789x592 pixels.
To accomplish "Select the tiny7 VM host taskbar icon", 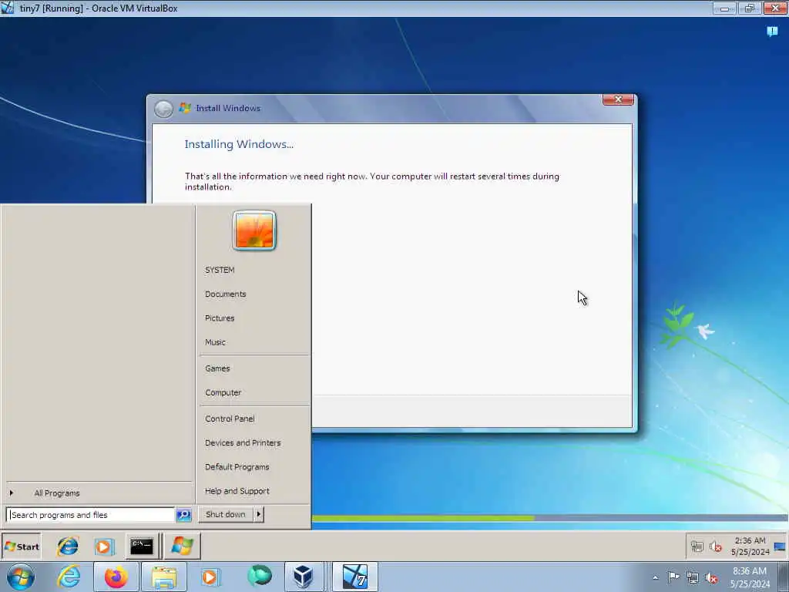I will 354,577.
